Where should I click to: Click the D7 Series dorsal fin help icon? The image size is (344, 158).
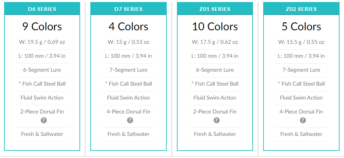130,120
